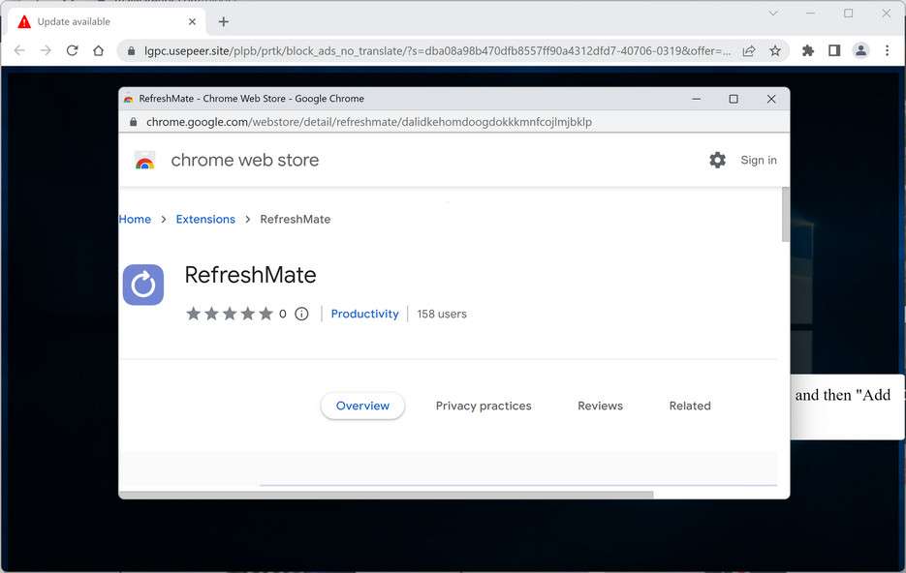Open the web store settings gear

(718, 160)
